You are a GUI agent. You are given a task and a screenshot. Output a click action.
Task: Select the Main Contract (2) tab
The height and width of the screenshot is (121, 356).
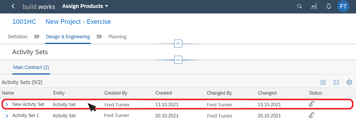31,67
